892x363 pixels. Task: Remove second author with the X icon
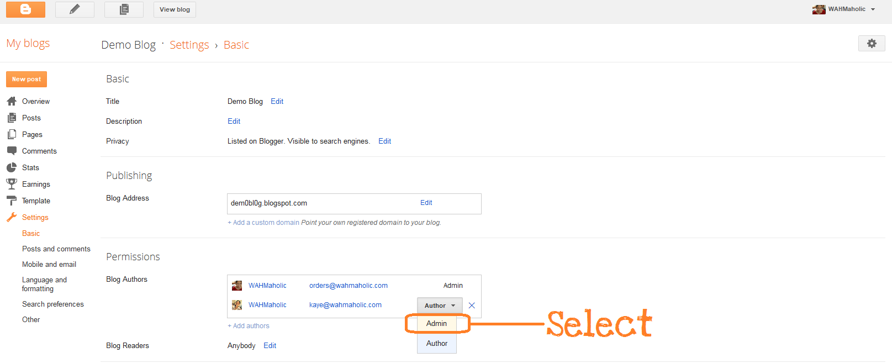pos(472,306)
